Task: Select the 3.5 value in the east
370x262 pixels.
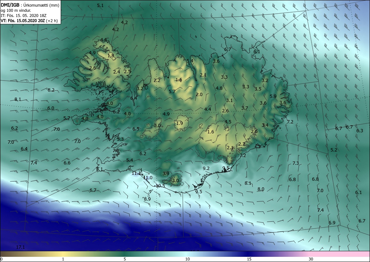Action: (258, 89)
